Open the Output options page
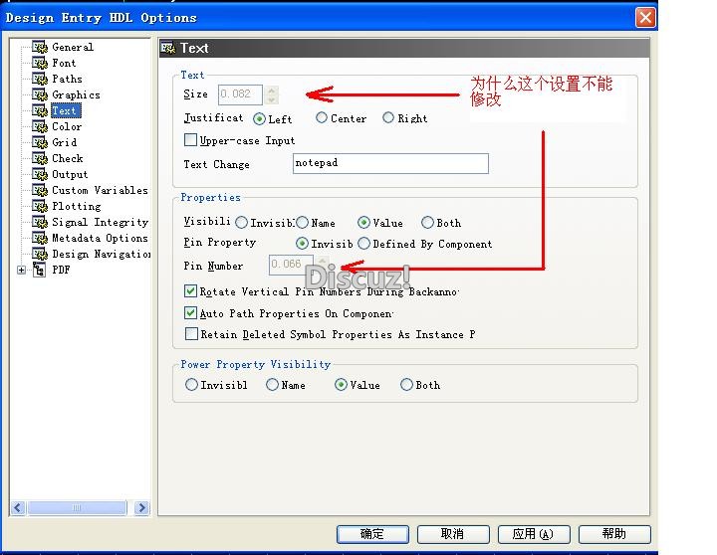Screen dimensions: 717x555 70,174
